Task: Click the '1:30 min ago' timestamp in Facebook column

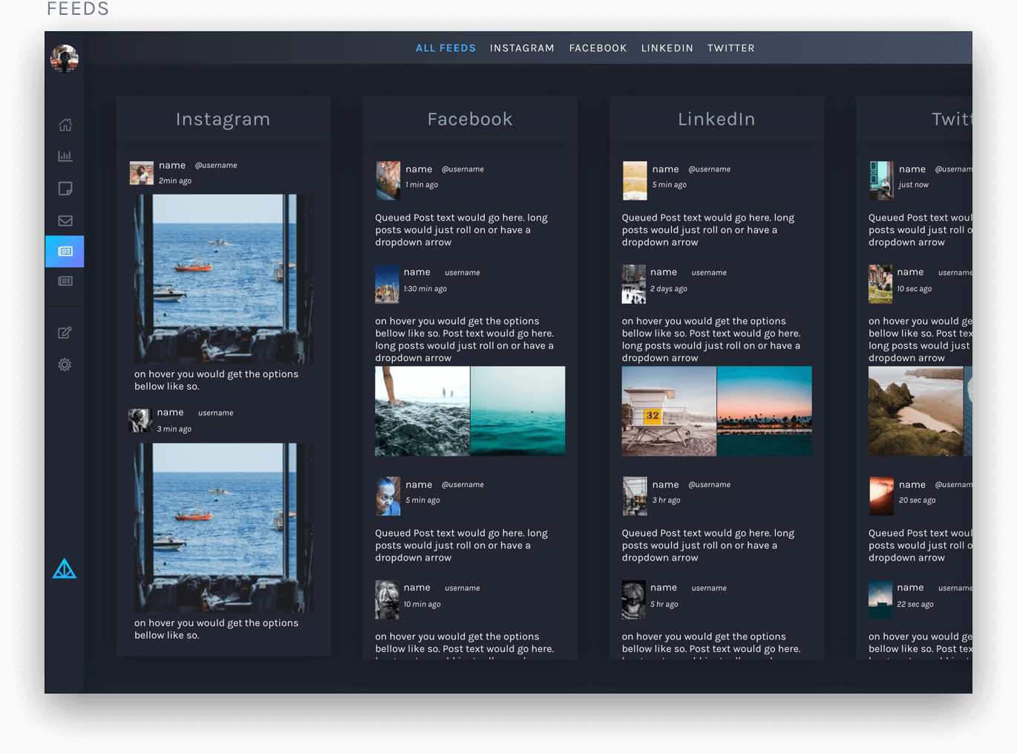Action: (425, 289)
